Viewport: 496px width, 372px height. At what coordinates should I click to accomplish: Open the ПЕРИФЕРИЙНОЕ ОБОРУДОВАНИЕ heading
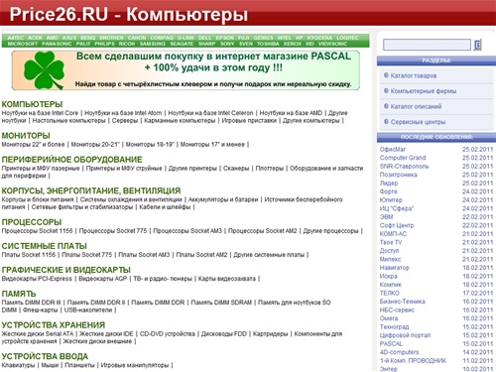[71, 160]
